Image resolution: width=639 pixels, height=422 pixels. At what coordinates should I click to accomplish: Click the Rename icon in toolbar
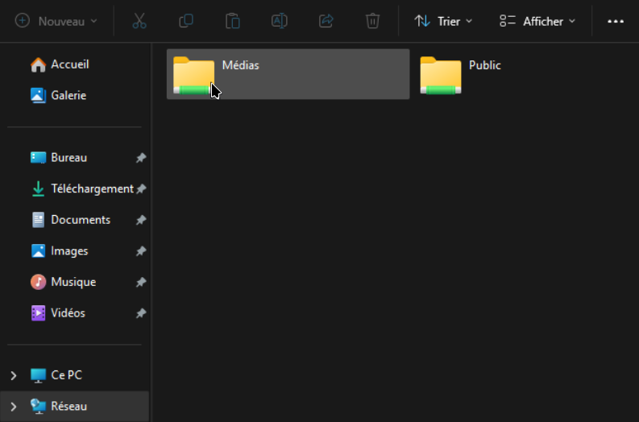point(280,21)
